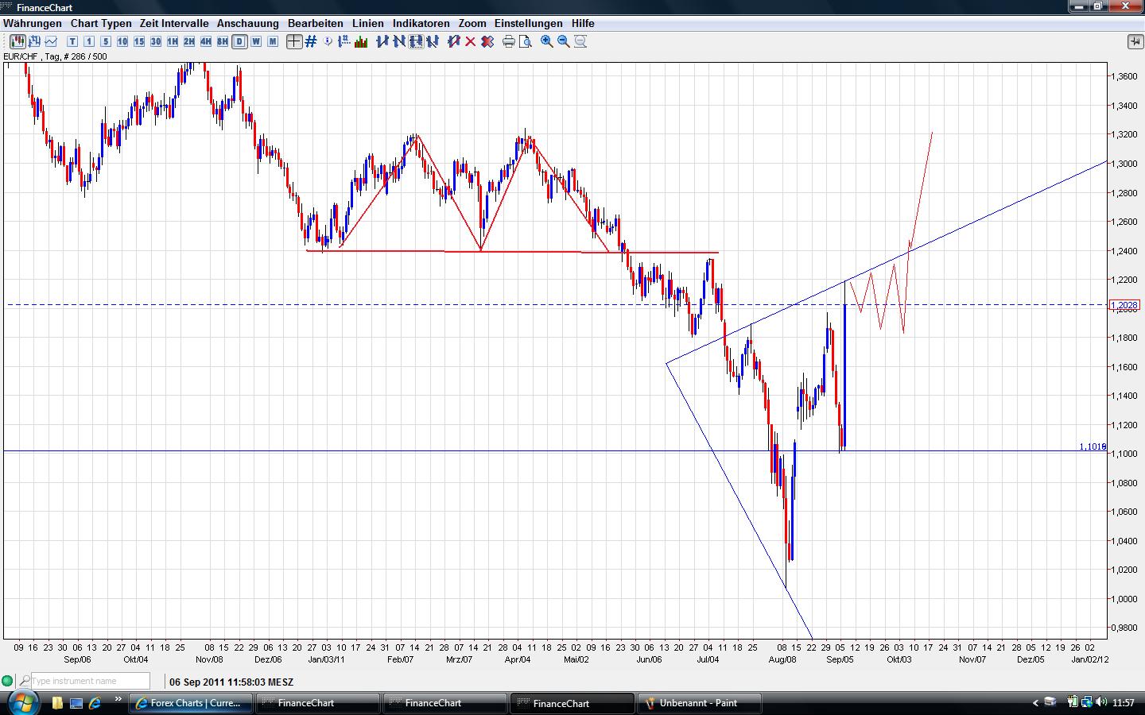Switch to line chart type

(52, 41)
